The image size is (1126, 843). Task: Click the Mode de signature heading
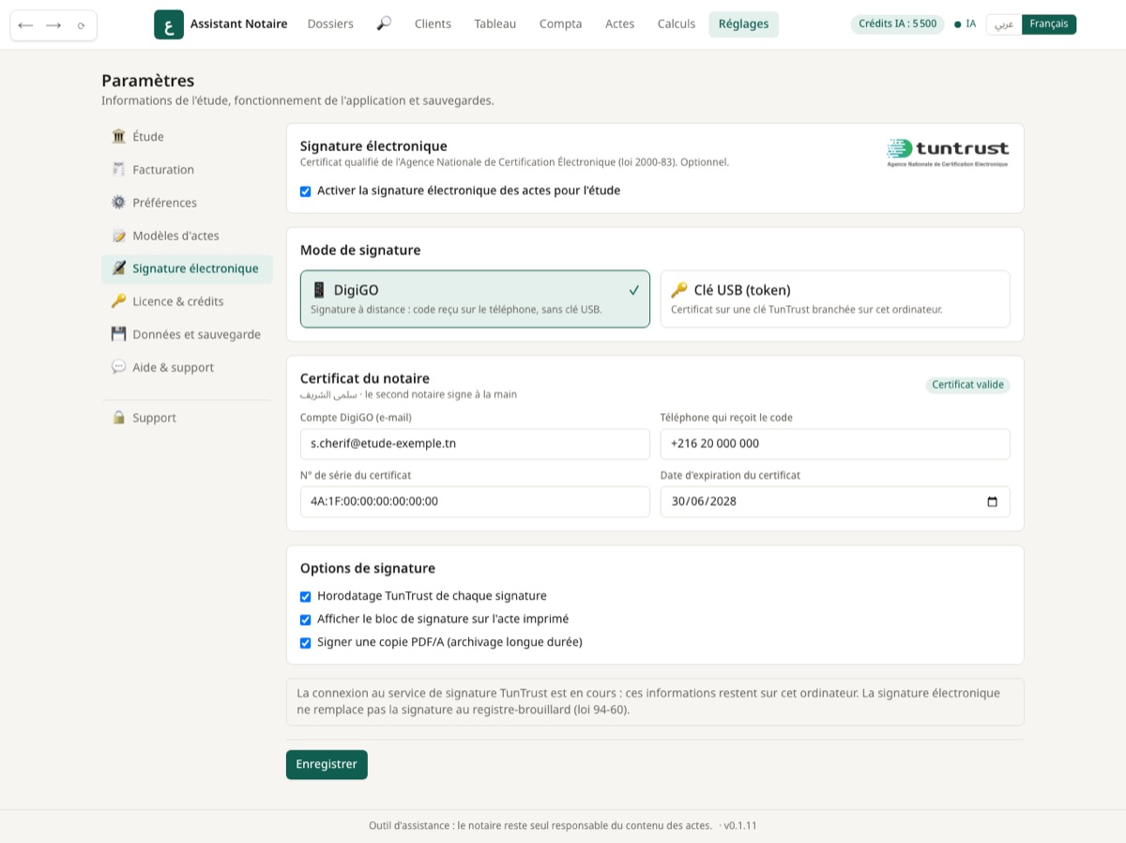[x=360, y=251]
